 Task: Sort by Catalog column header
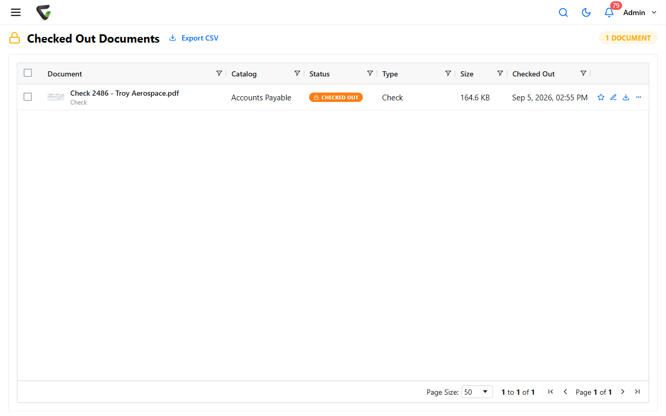tap(244, 74)
